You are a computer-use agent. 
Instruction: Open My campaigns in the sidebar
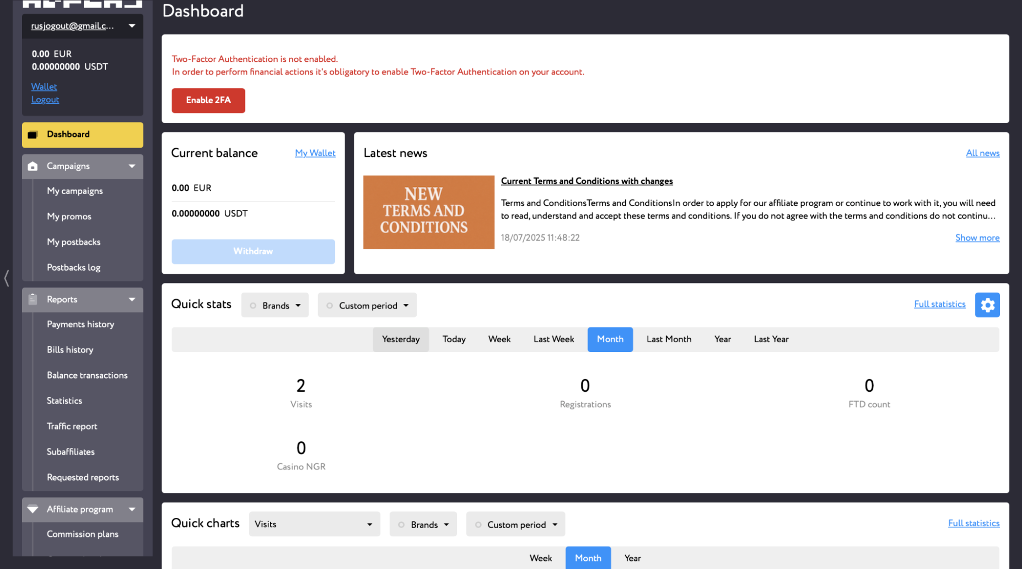(x=75, y=191)
